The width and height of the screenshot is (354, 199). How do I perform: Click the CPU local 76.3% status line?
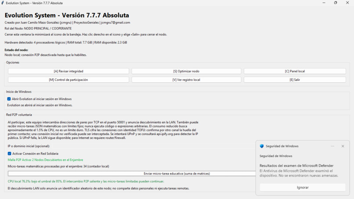point(86,181)
